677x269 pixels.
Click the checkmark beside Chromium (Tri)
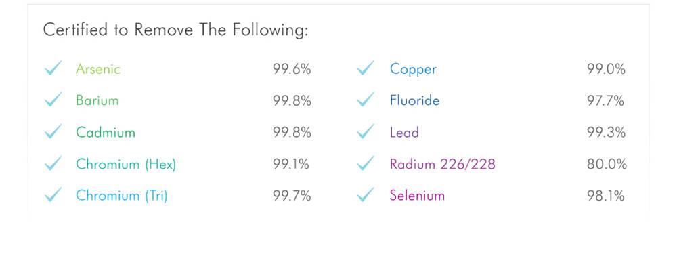[53, 195]
